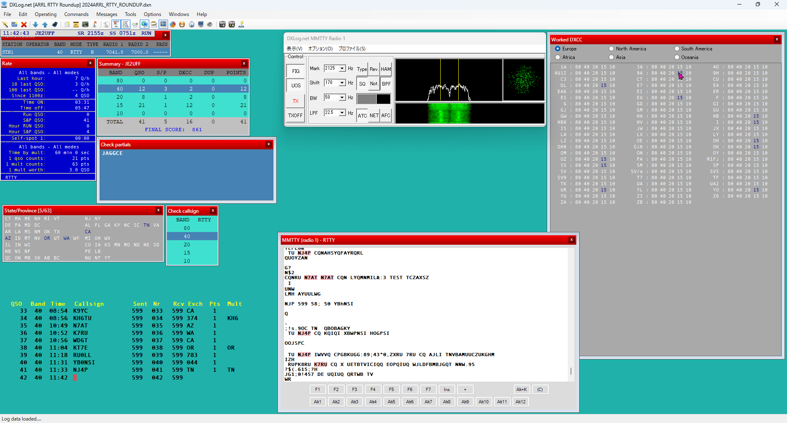Viewport: 787px width, 423px height.
Task: Select the North America radio button
Action: [612, 49]
